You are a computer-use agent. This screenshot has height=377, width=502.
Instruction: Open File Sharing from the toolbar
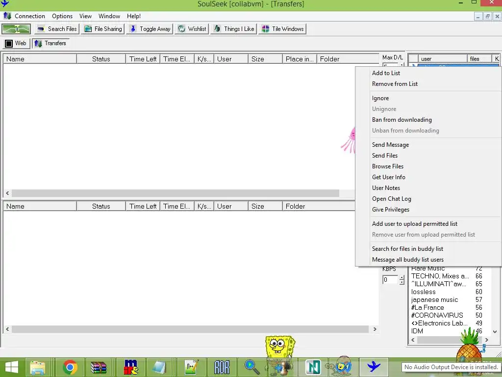[x=103, y=29]
